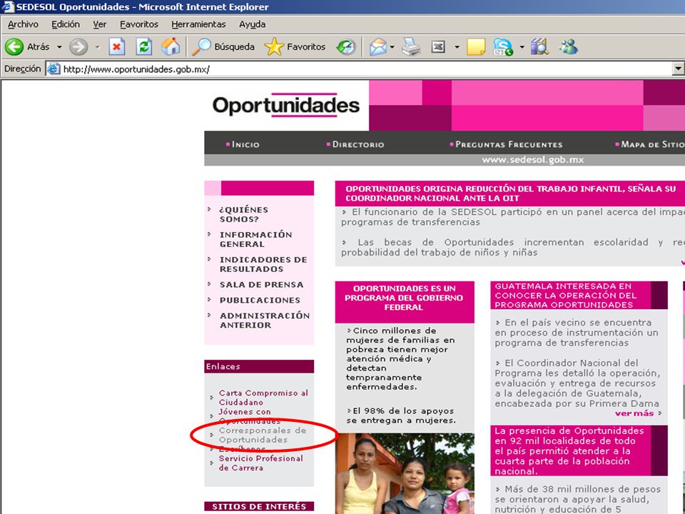The height and width of the screenshot is (514, 685).
Task: Click the address URL field
Action: click(358, 69)
